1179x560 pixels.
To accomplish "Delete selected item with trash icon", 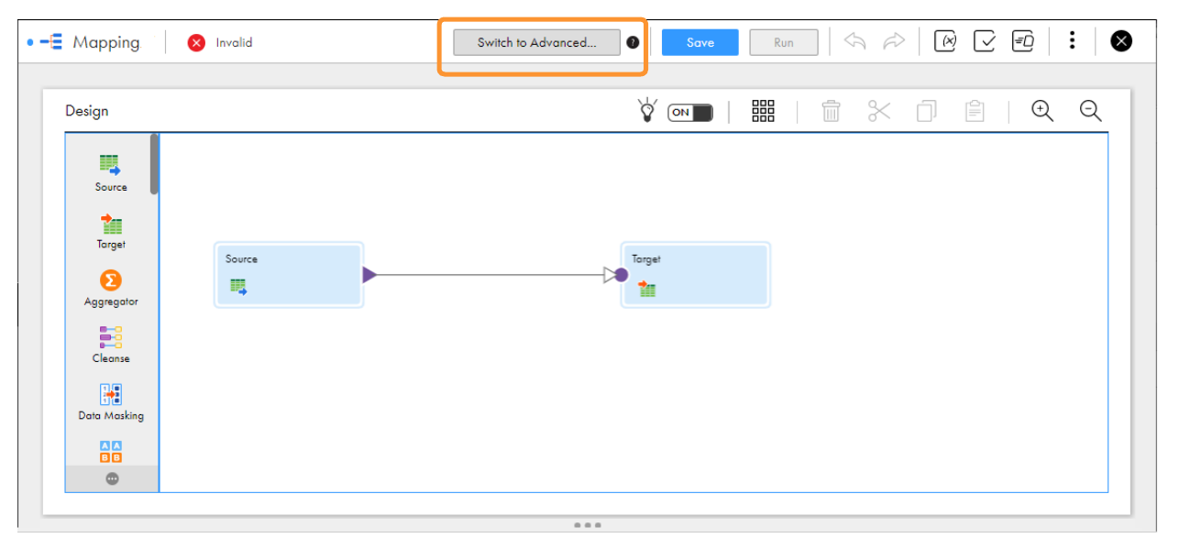I will point(831,111).
